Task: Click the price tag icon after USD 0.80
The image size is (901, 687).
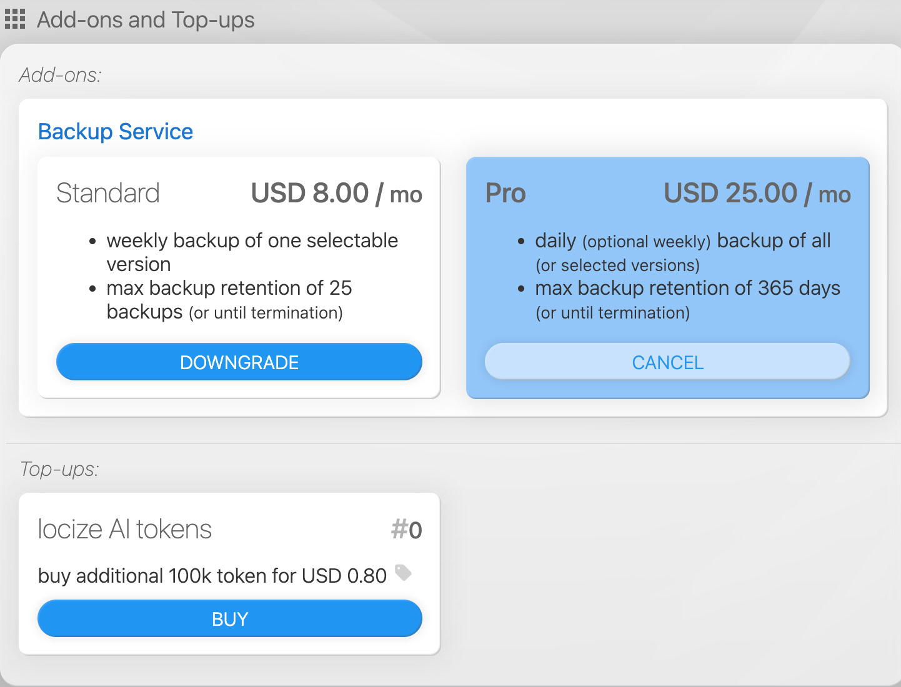Action: pyautogui.click(x=404, y=573)
